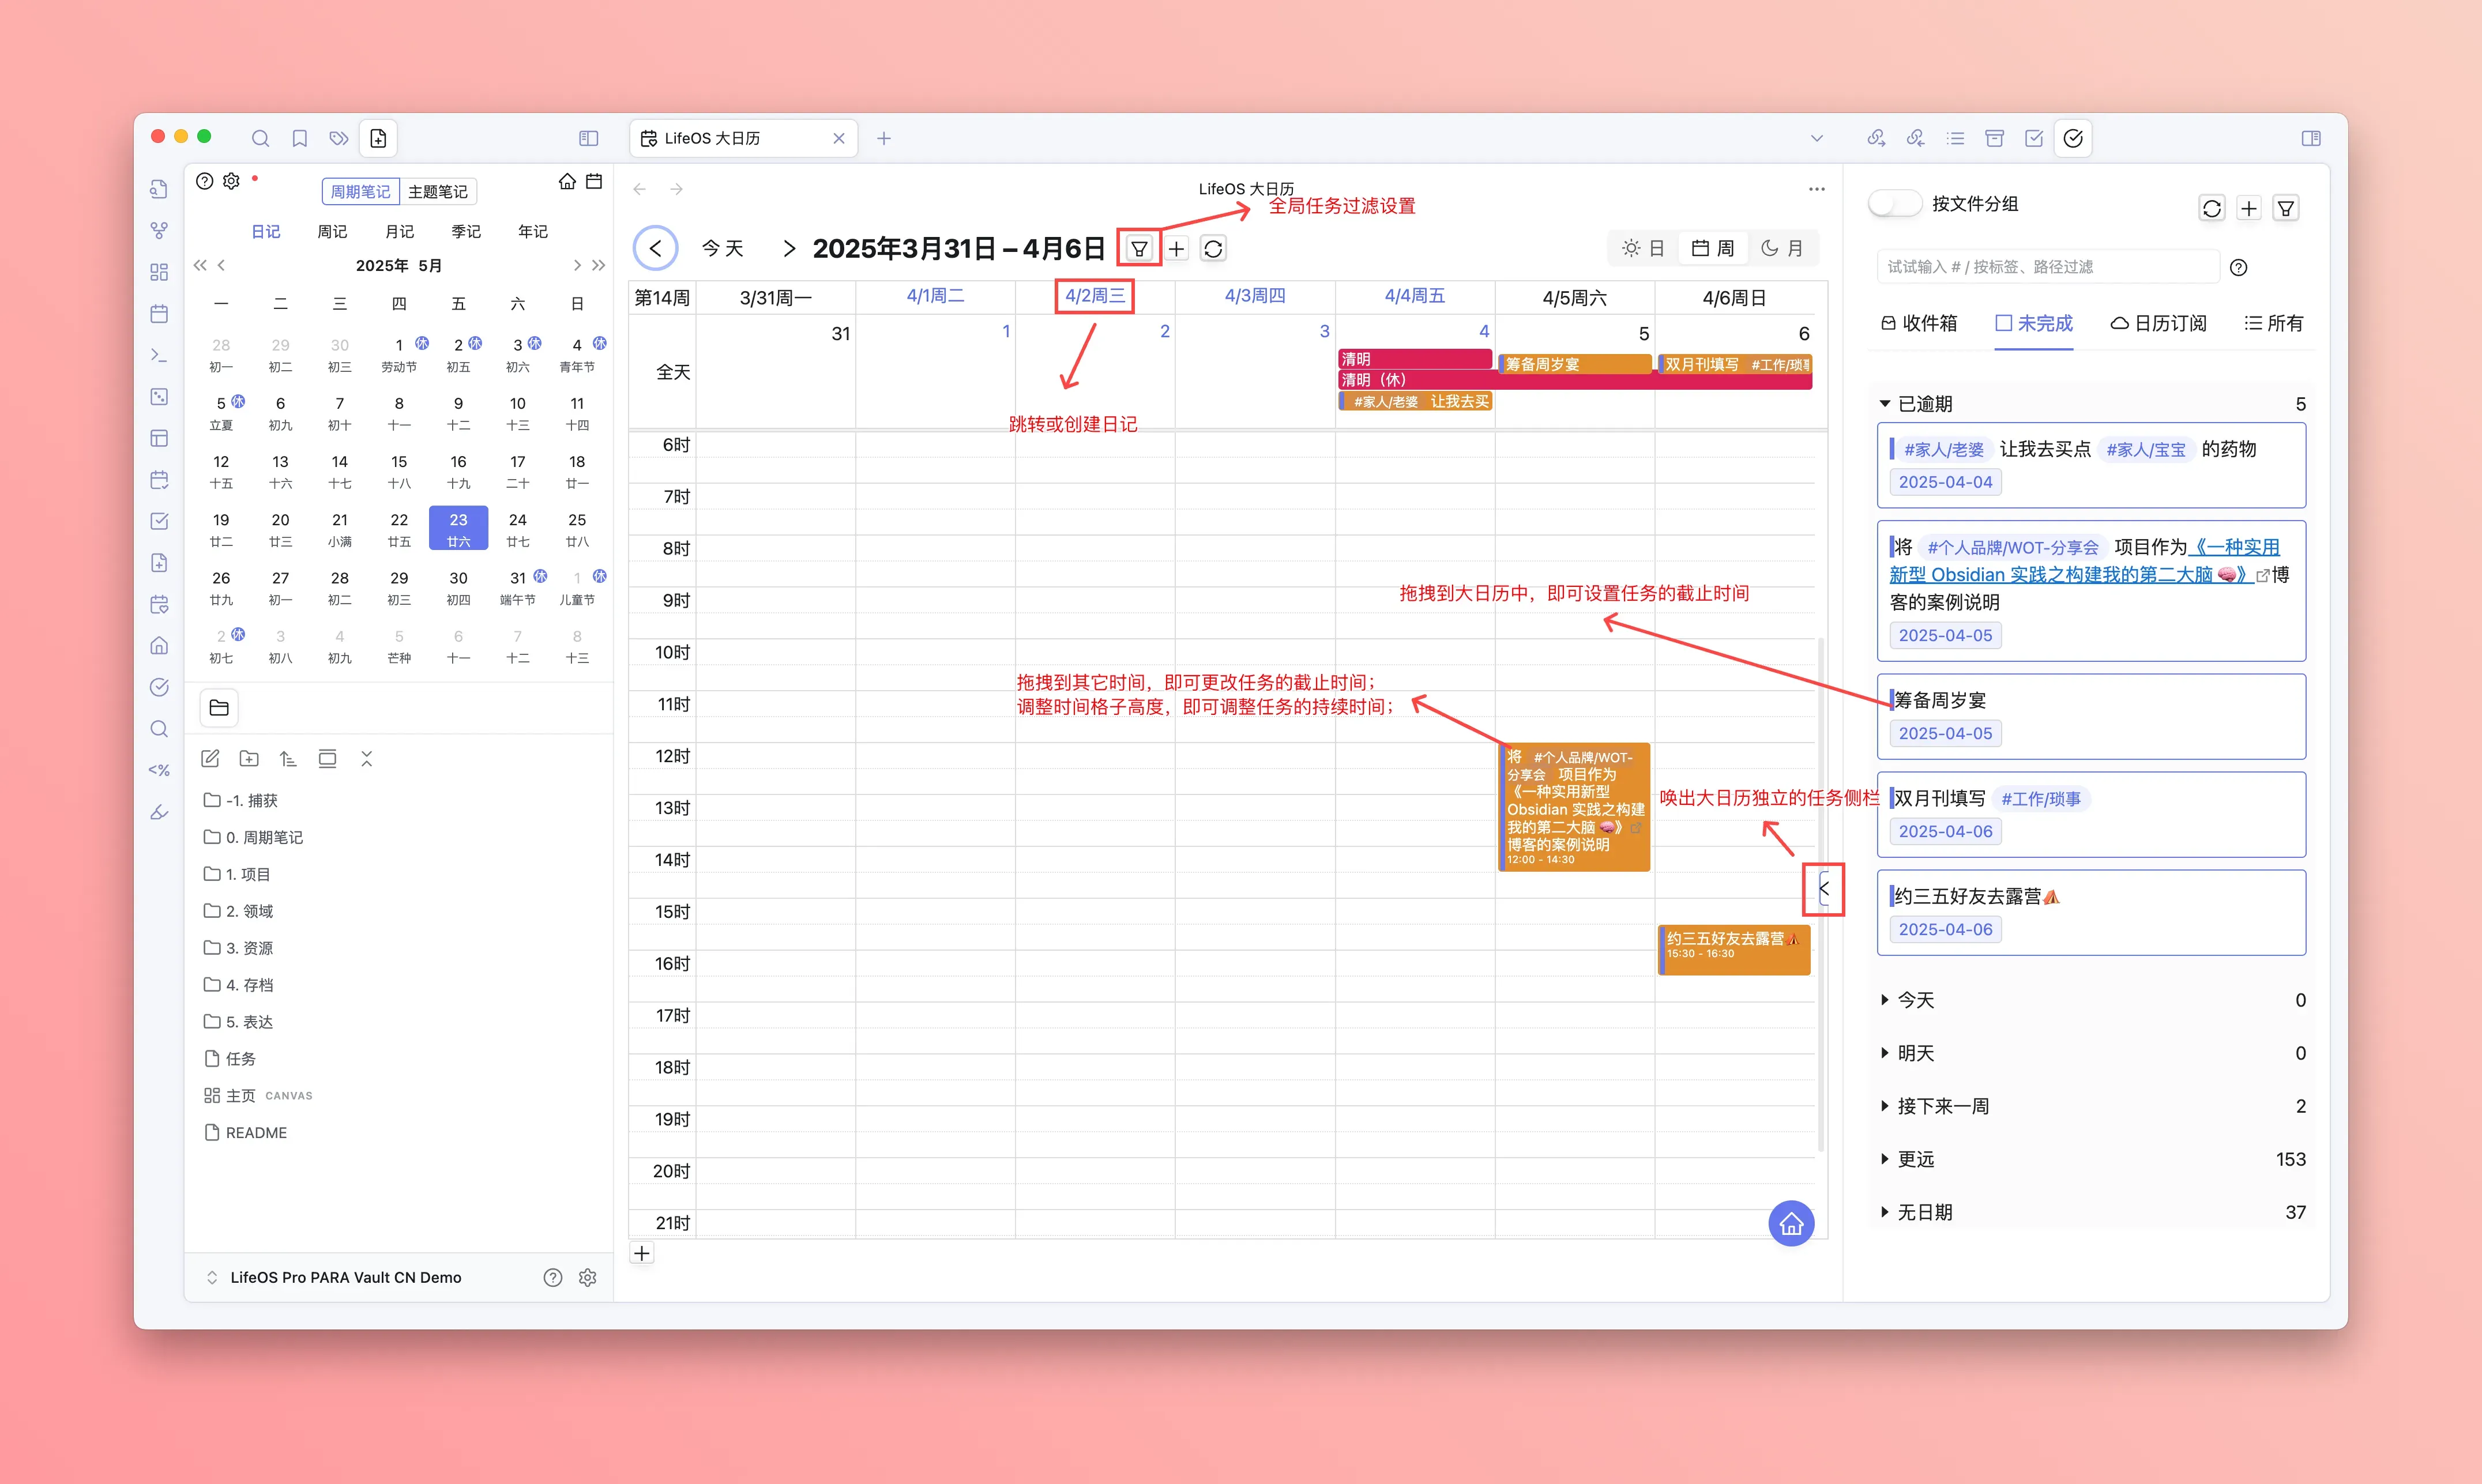Screen dimensions: 2482x1484
Task: Toggle the right sidebar panel icon
Action: (x=2310, y=138)
